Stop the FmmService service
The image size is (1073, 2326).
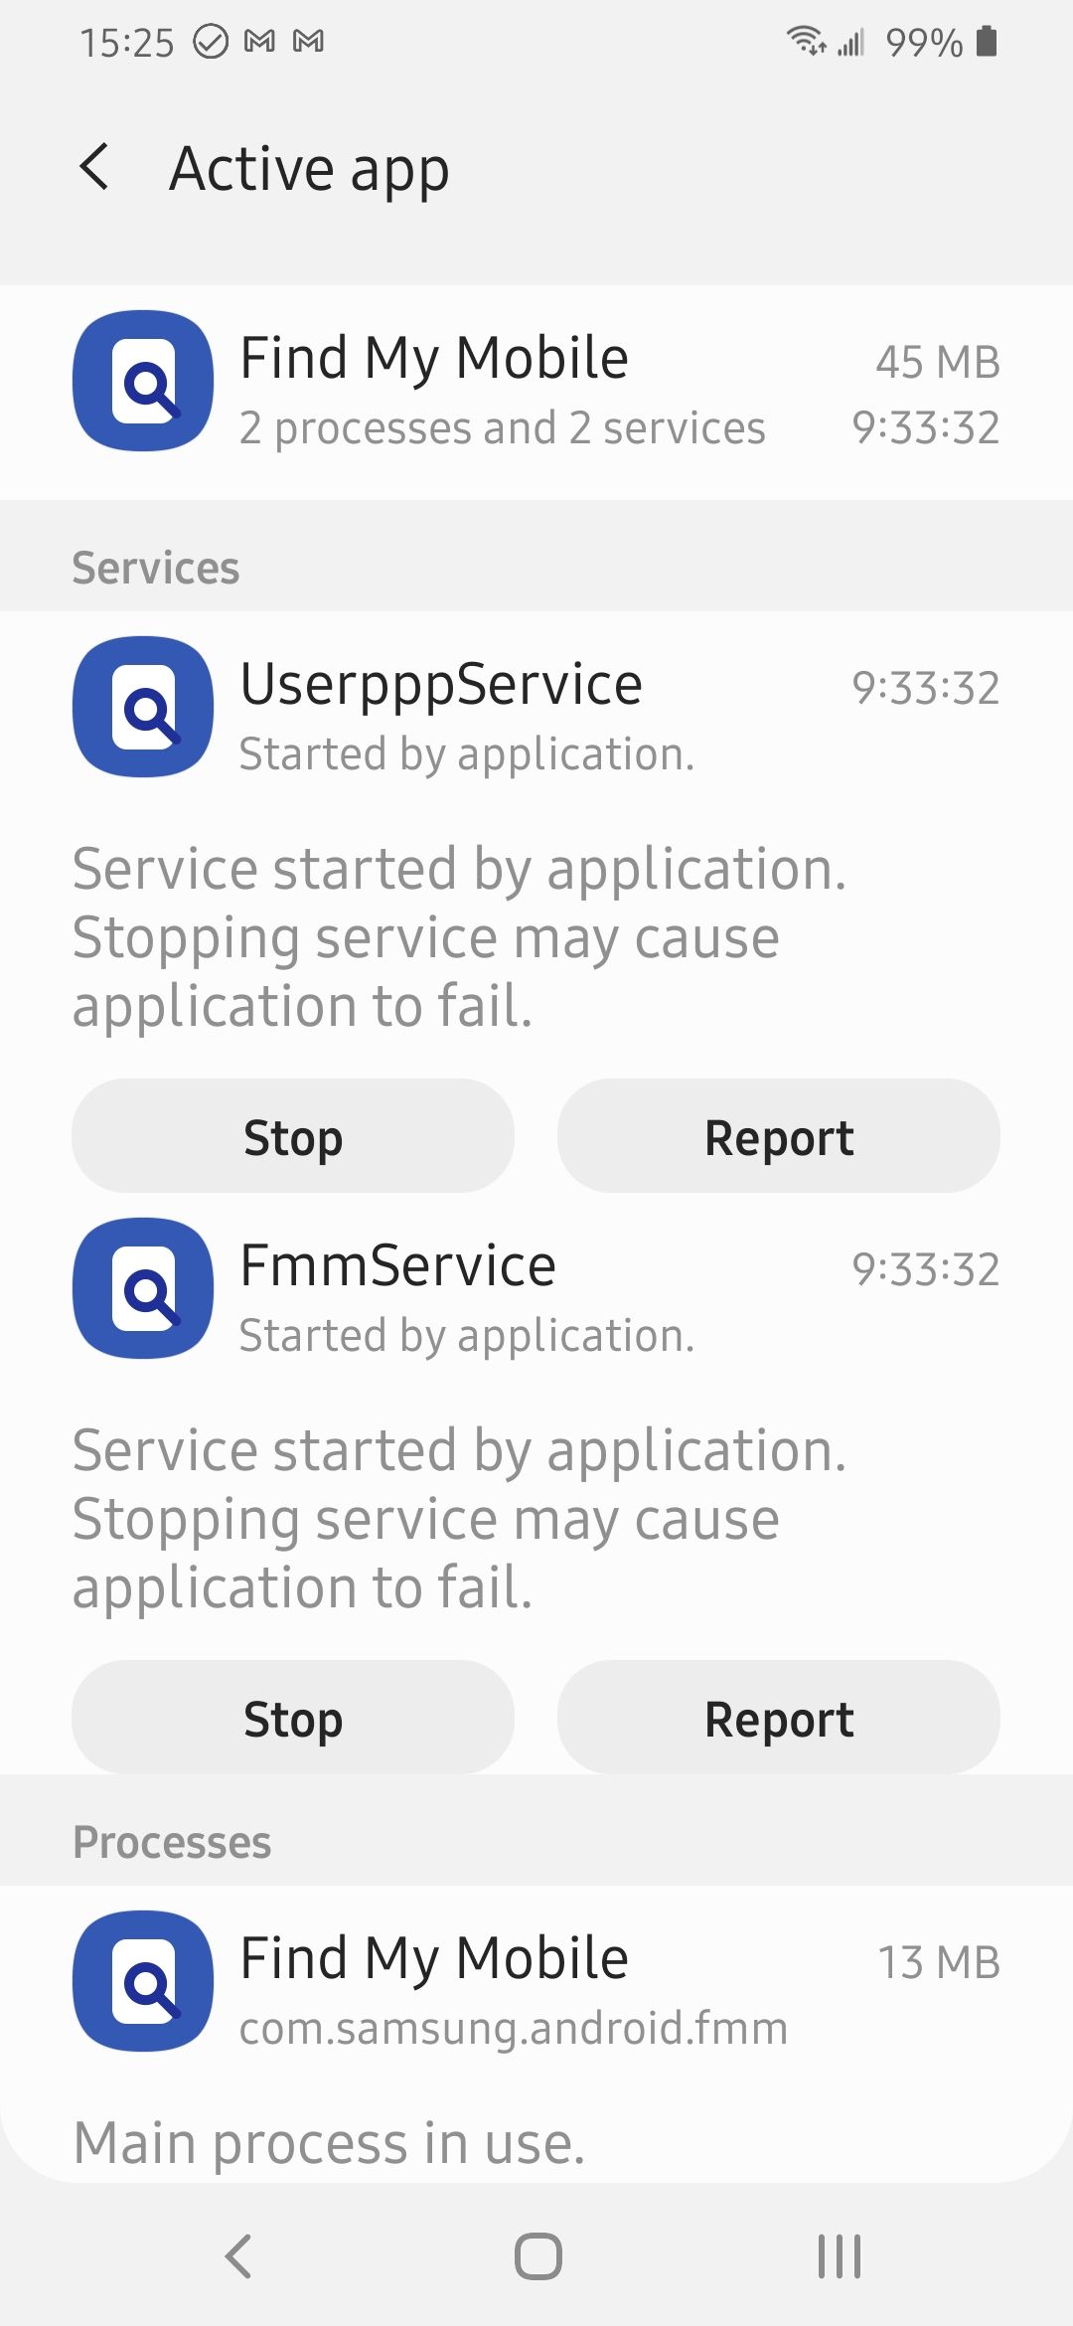click(293, 1718)
